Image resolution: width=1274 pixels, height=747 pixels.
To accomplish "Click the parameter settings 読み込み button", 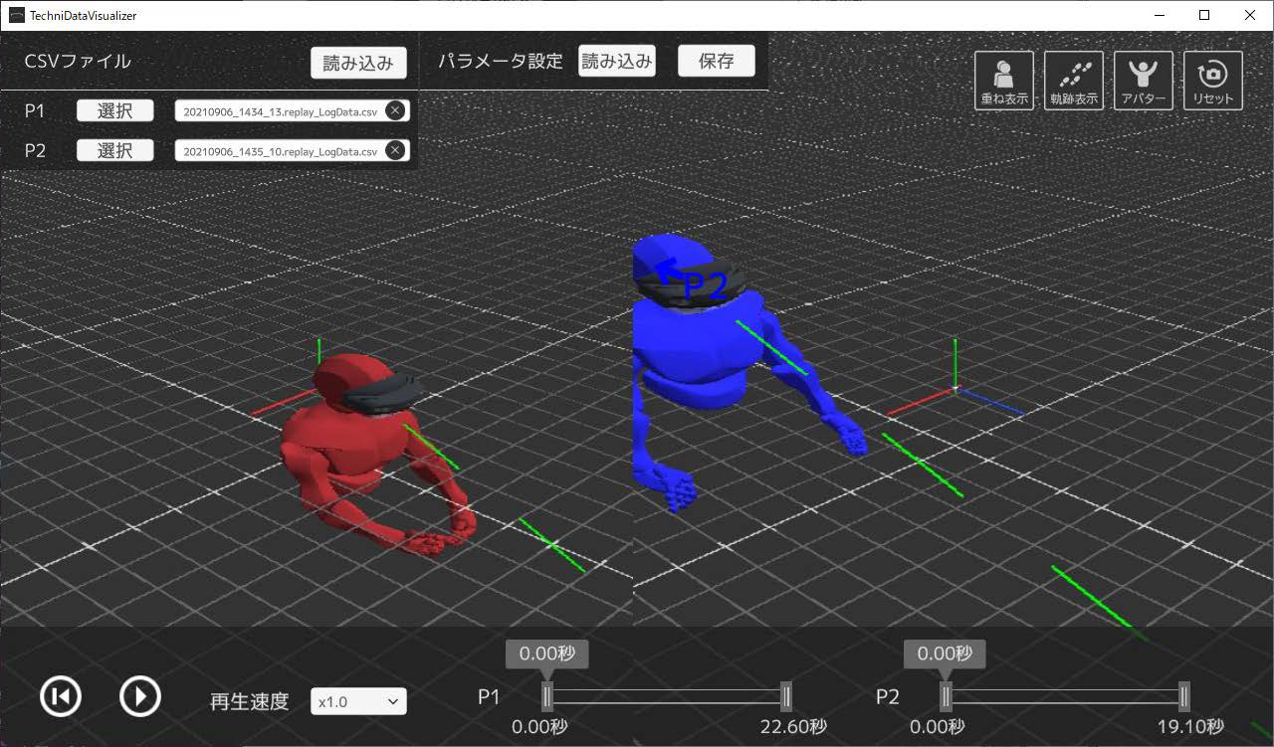I will [x=616, y=61].
